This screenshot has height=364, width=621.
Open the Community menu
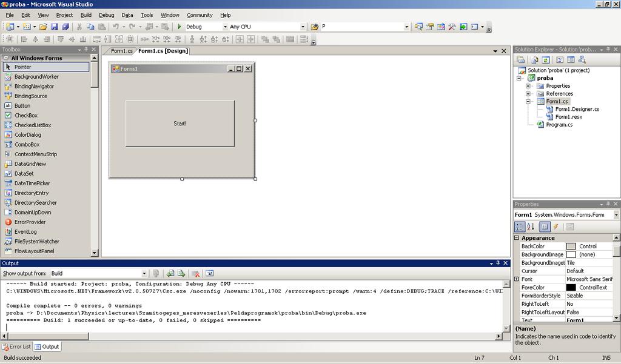200,15
